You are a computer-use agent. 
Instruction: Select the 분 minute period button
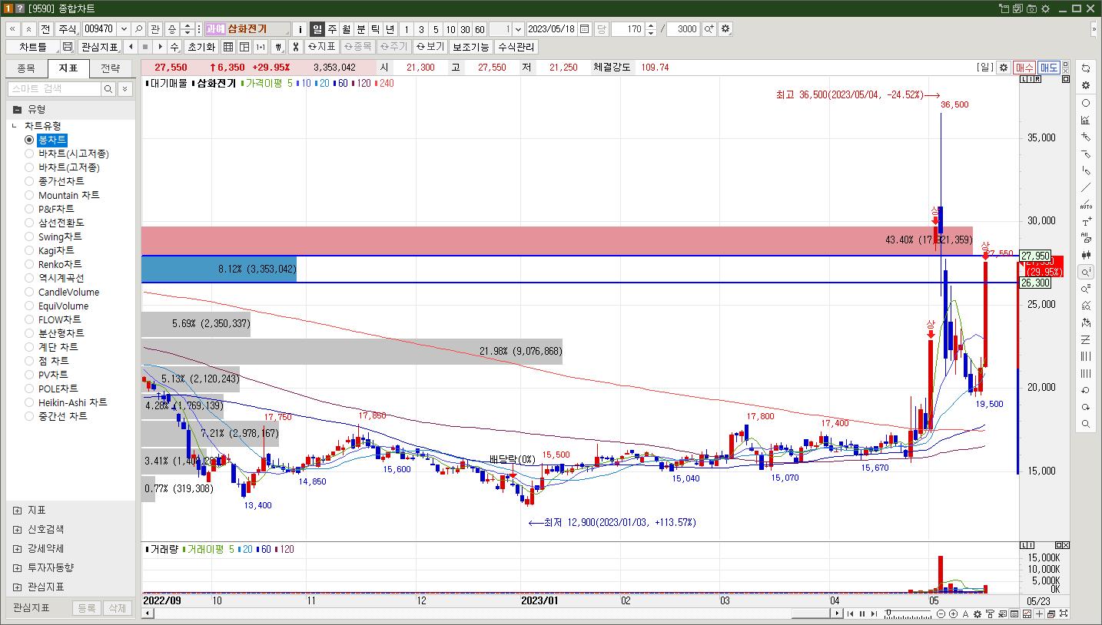pyautogui.click(x=361, y=29)
